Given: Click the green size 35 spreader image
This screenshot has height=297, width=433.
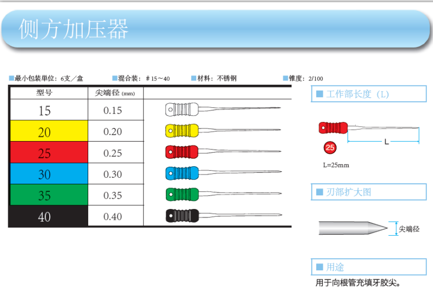Looking at the screenshot, I should click(224, 194).
